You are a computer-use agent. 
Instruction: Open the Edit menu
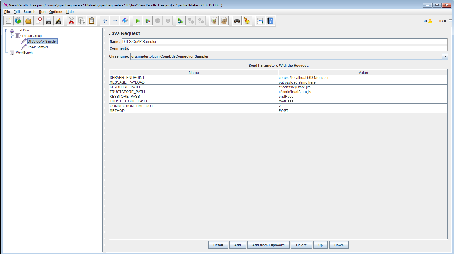[x=17, y=12]
